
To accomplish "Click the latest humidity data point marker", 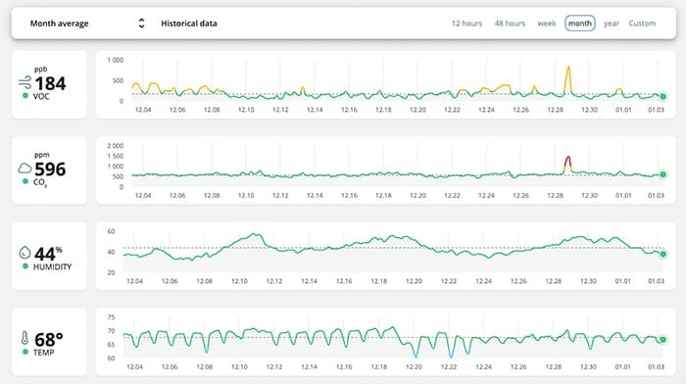I will point(663,254).
